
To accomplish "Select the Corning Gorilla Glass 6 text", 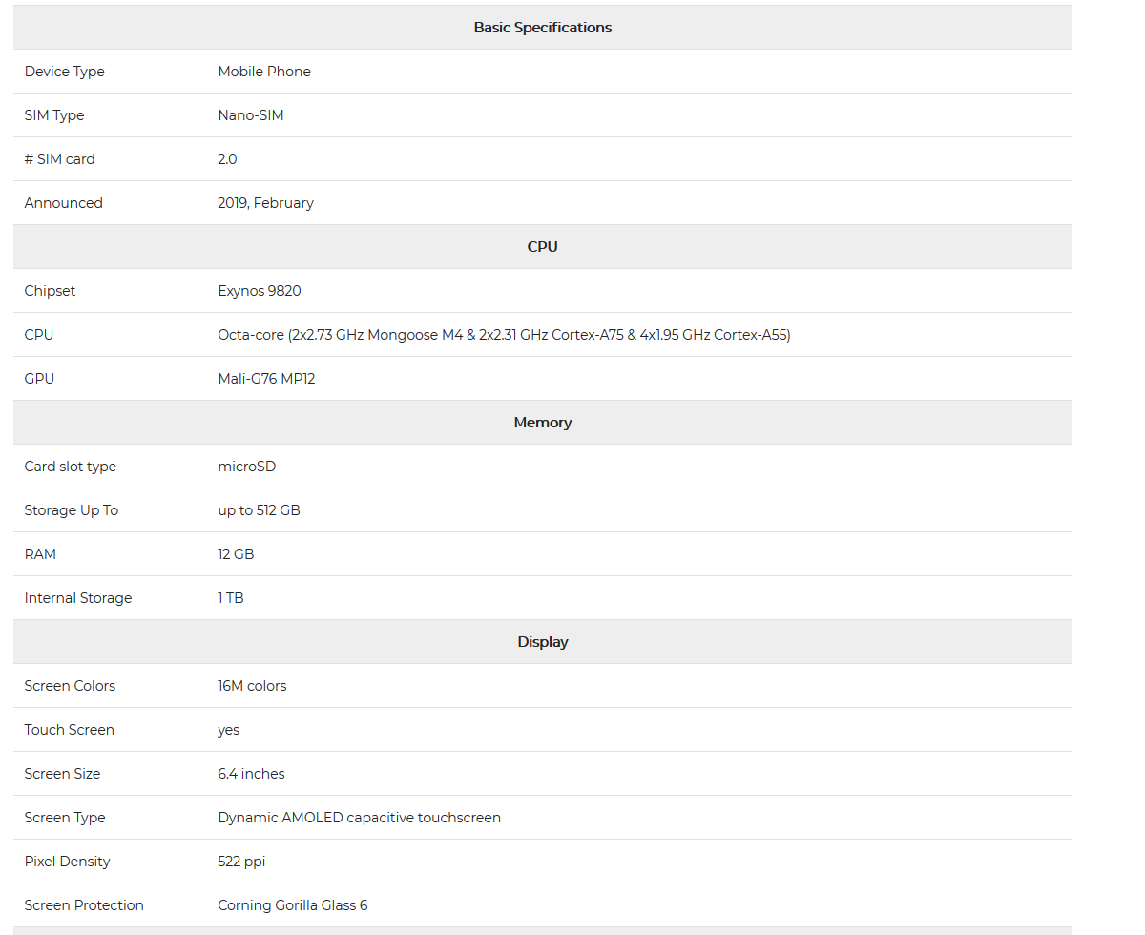I will 293,905.
